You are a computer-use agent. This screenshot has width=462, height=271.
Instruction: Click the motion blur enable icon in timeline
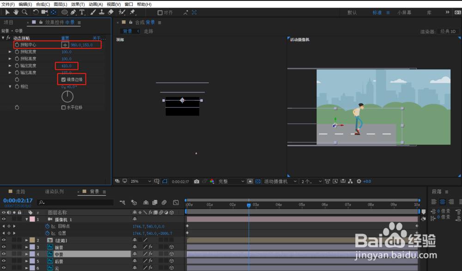tap(164, 202)
